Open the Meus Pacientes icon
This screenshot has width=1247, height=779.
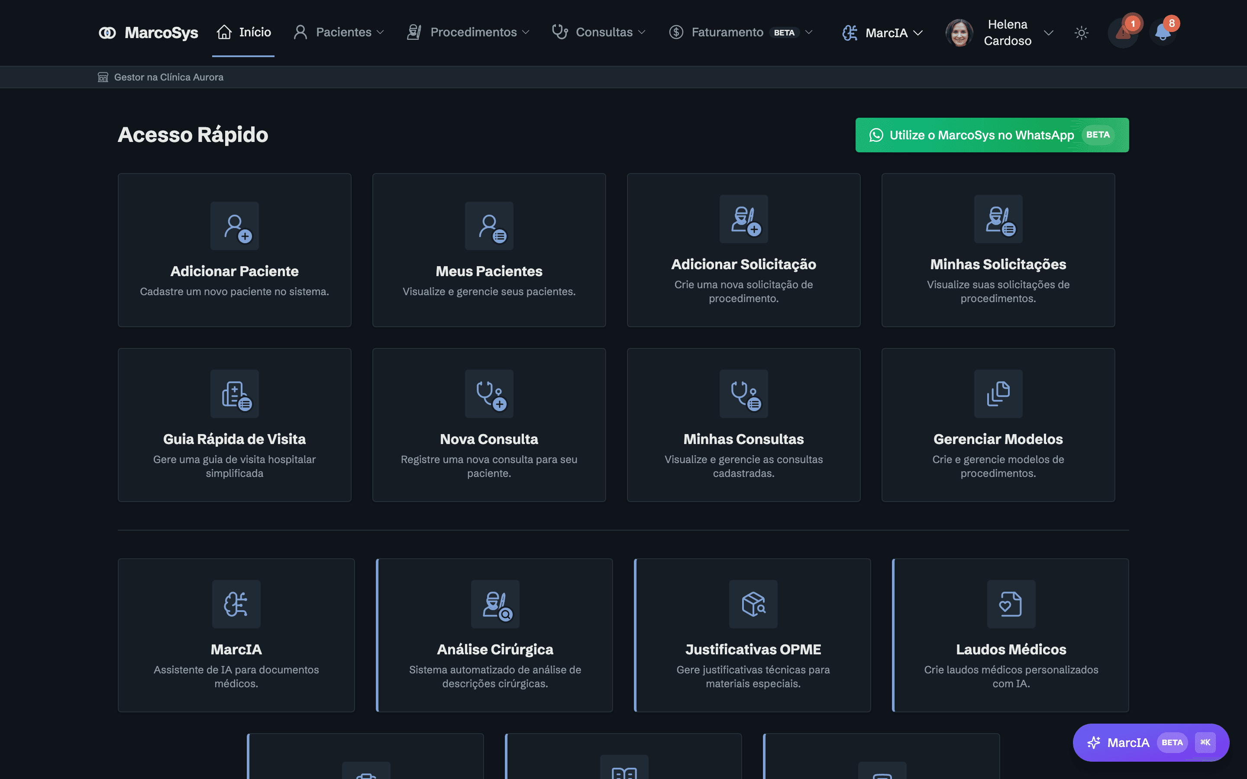coord(489,225)
